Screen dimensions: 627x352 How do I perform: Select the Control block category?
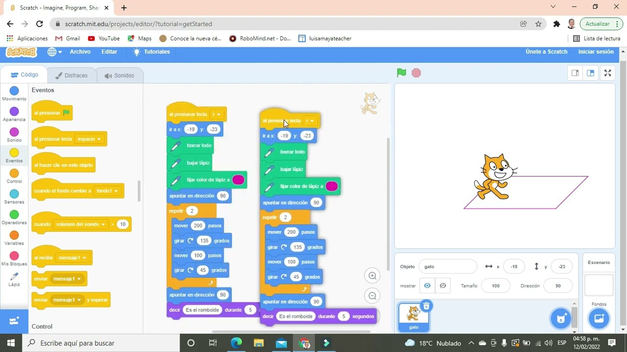pos(14,176)
